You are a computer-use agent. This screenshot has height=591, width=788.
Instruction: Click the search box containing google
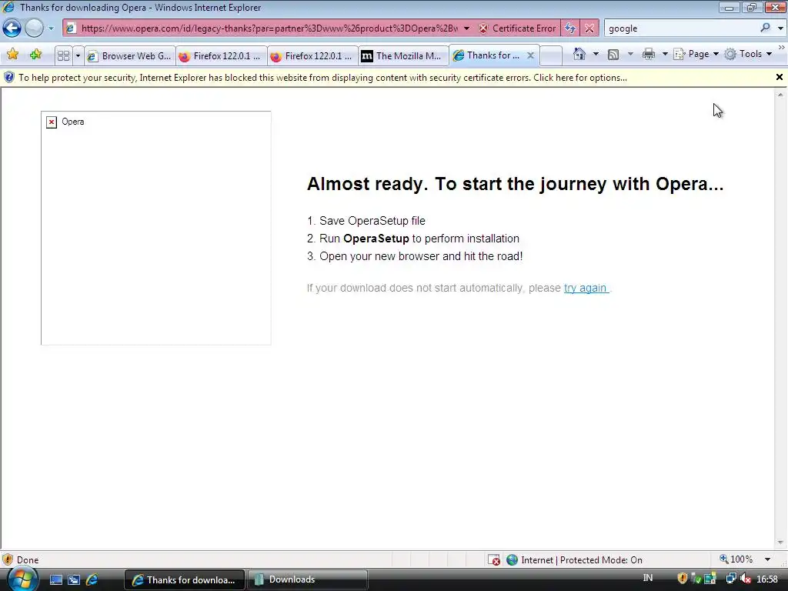[681, 28]
